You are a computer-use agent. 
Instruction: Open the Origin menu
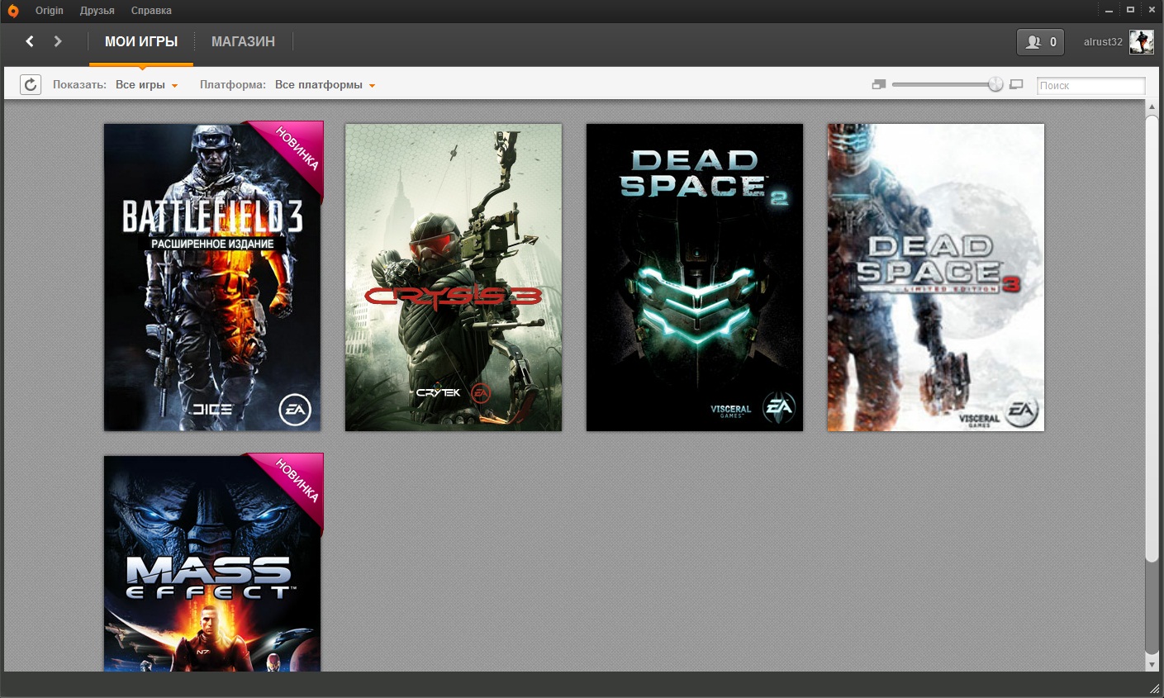point(50,11)
